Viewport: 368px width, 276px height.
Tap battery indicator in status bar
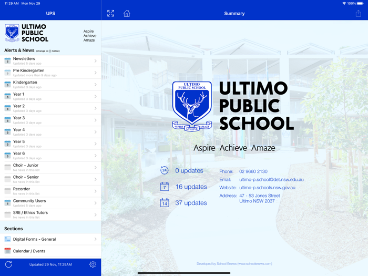[x=360, y=3]
